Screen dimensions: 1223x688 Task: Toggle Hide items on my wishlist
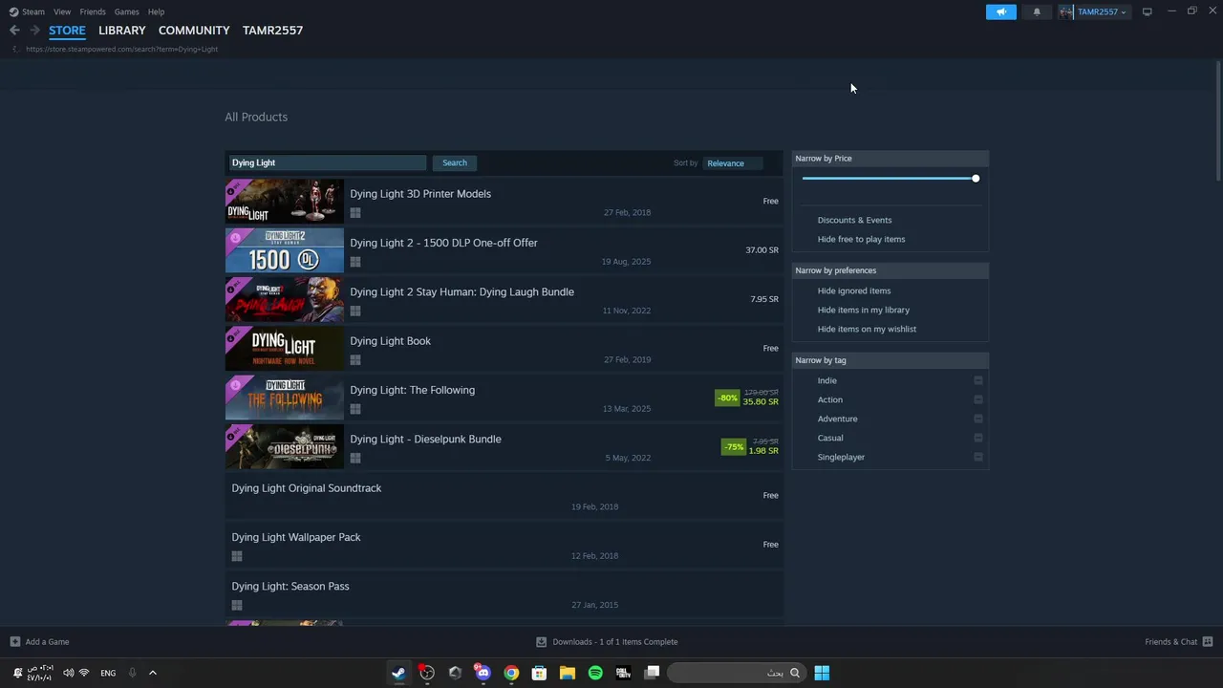867,329
